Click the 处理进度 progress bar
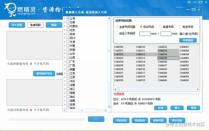 (164, 94)
